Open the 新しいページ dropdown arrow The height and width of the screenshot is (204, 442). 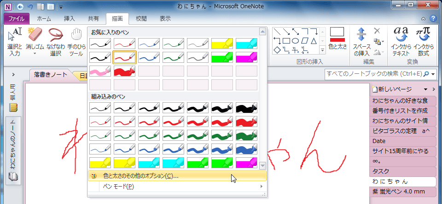pos(425,89)
